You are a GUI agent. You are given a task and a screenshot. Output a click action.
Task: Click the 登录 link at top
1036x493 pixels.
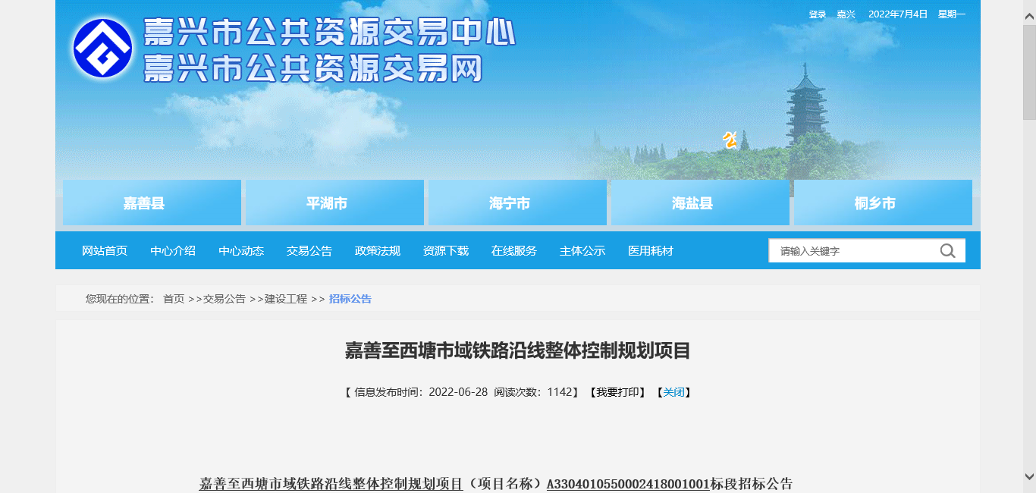click(817, 14)
